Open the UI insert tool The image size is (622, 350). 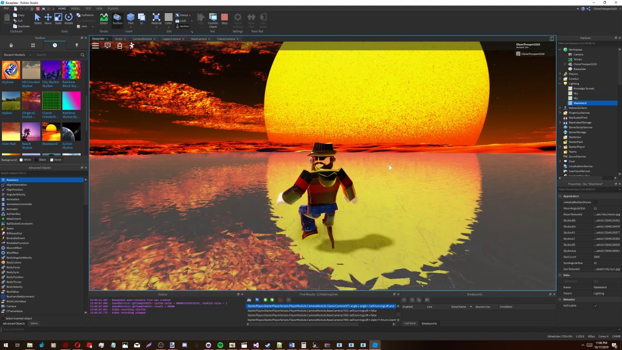point(141,19)
